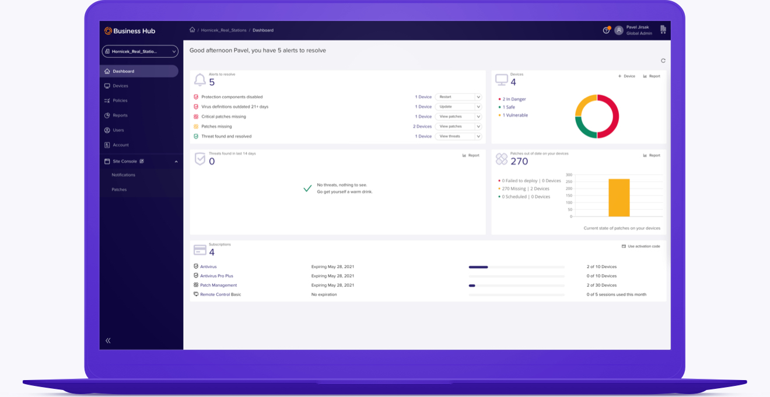This screenshot has width=770, height=397.
Task: Collapse the Site Console menu section
Action: (x=176, y=162)
